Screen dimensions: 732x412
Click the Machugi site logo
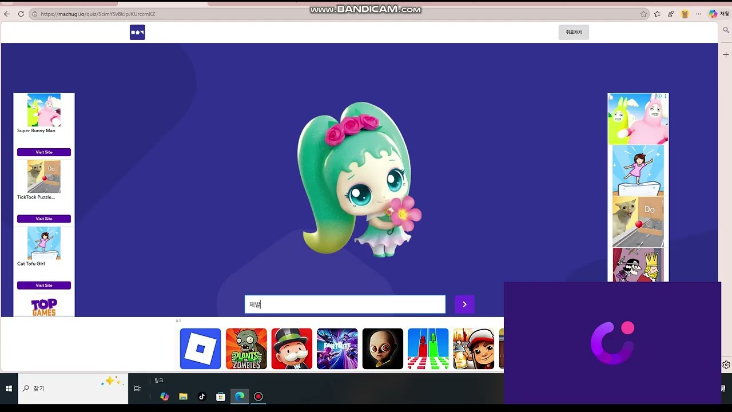pos(137,32)
